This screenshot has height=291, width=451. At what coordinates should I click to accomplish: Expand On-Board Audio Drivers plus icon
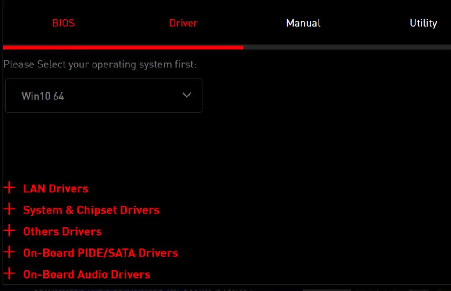click(x=9, y=273)
